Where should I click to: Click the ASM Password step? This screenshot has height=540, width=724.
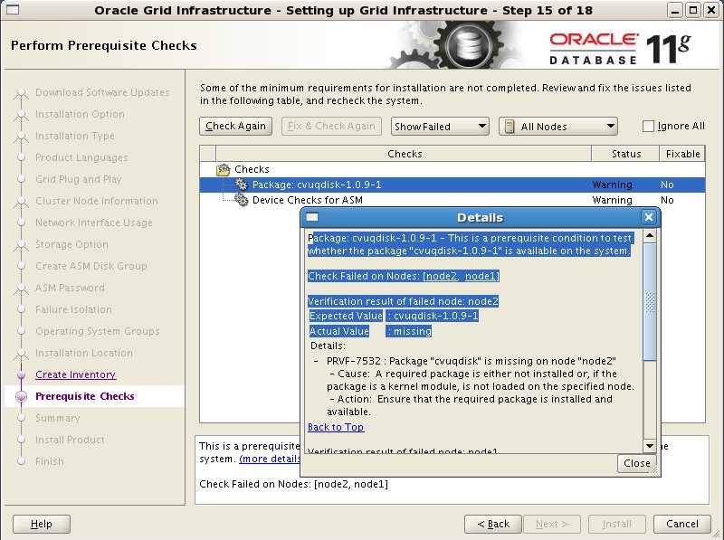point(70,288)
